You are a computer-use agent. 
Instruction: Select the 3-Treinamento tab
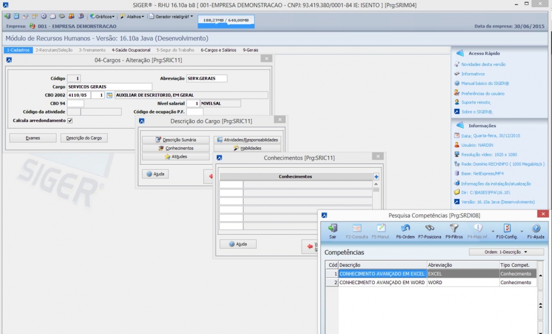(92, 50)
